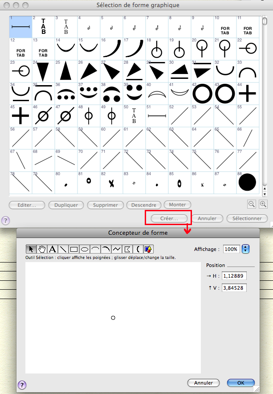Select the Rectangle tool
The width and height of the screenshot is (273, 394).
[73, 249]
